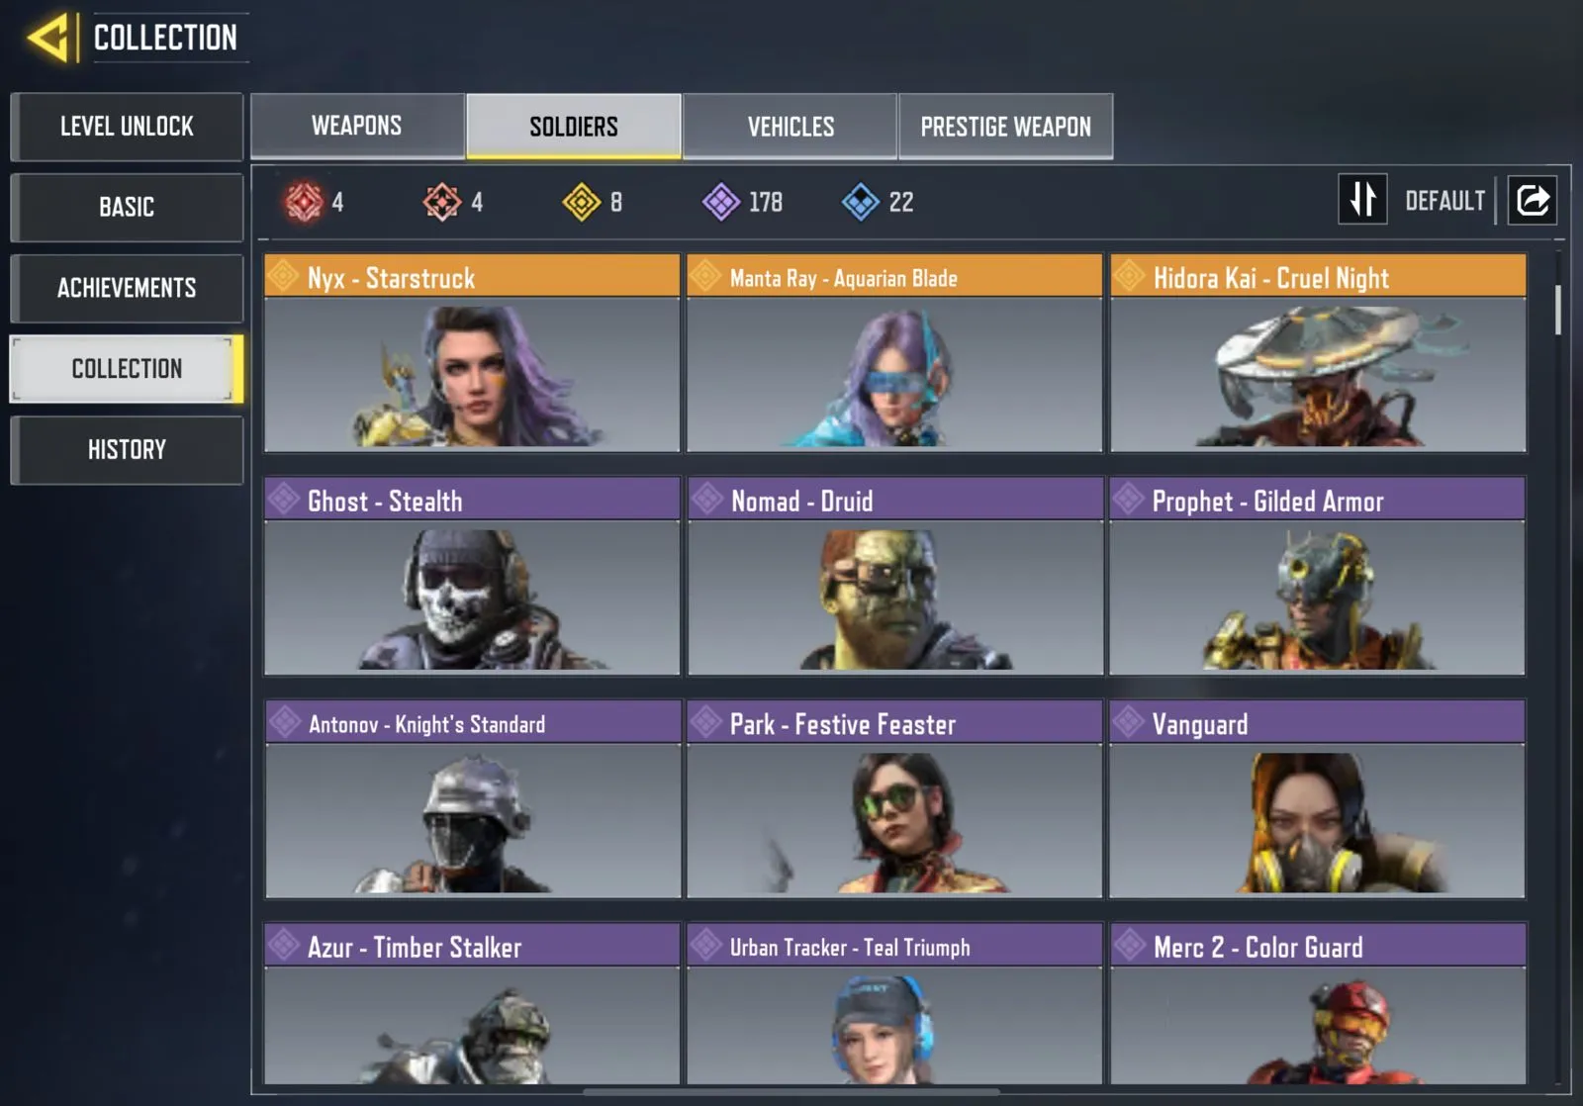The image size is (1583, 1106).
Task: Open the DEFAULT sort option
Action: pyautogui.click(x=1444, y=201)
